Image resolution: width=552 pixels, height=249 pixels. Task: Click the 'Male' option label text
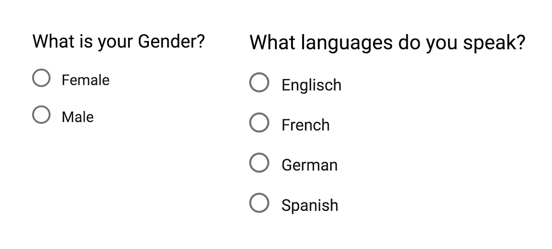pyautogui.click(x=78, y=117)
